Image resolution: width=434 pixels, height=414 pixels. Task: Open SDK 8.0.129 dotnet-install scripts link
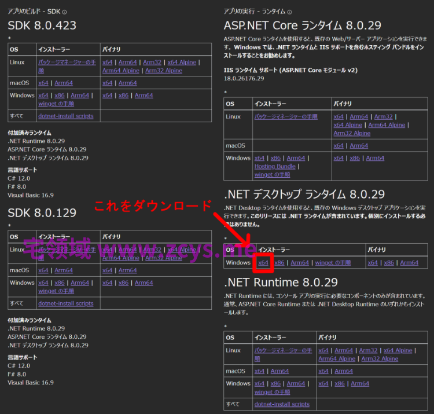click(x=66, y=303)
